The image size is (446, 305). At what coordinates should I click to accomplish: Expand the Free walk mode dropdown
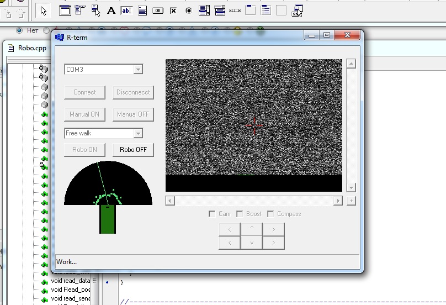tap(138, 133)
